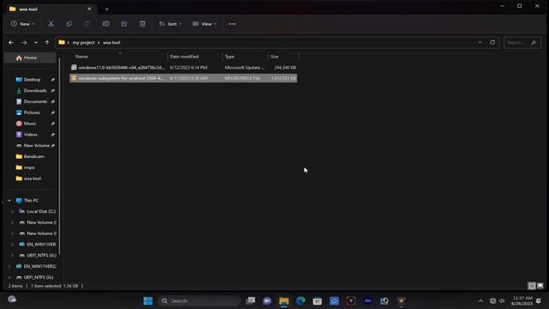This screenshot has width=549, height=309.
Task: Expand the address bar history dropdown
Action: pyautogui.click(x=480, y=42)
